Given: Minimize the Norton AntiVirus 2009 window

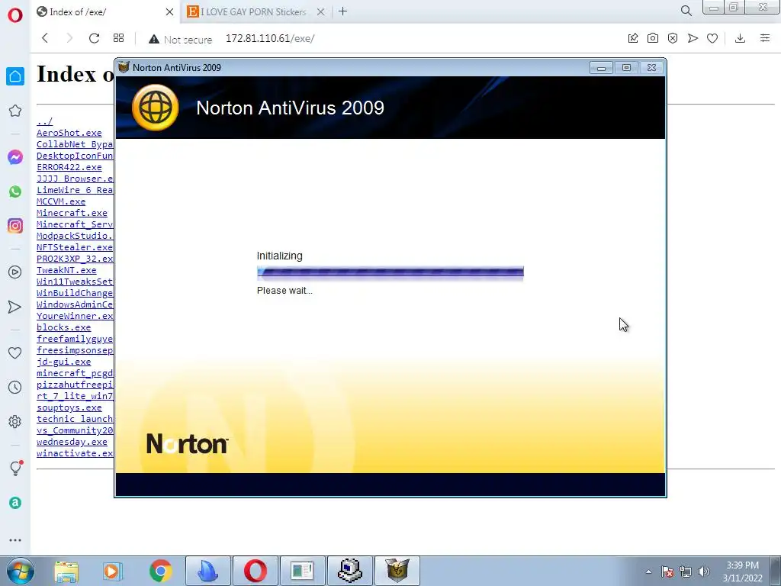Looking at the screenshot, I should pyautogui.click(x=601, y=68).
